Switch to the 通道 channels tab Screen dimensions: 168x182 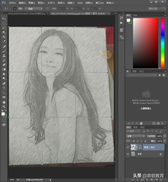pyautogui.click(x=135, y=127)
